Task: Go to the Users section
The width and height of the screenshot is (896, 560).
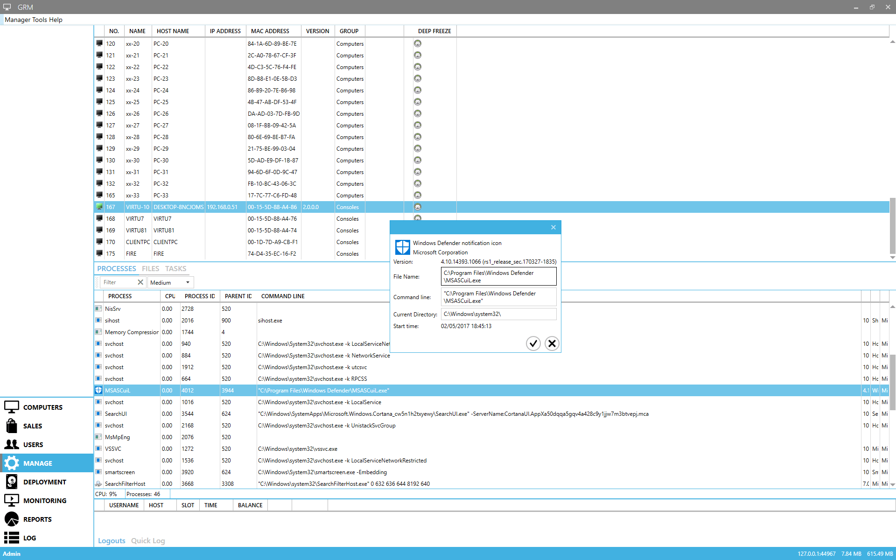Action: (33, 445)
